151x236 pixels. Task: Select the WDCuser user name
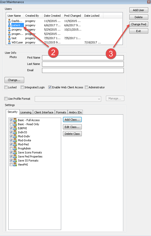[17, 42]
